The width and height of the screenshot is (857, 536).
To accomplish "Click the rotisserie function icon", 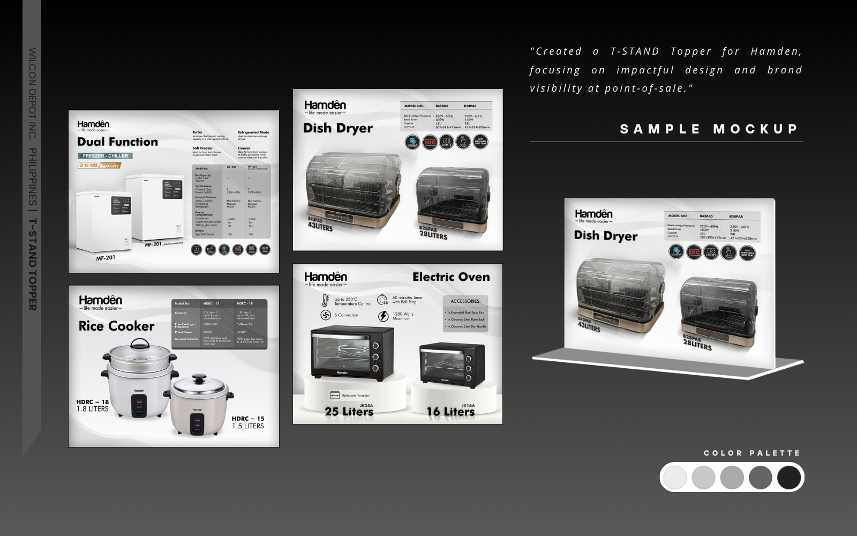I will pyautogui.click(x=336, y=395).
